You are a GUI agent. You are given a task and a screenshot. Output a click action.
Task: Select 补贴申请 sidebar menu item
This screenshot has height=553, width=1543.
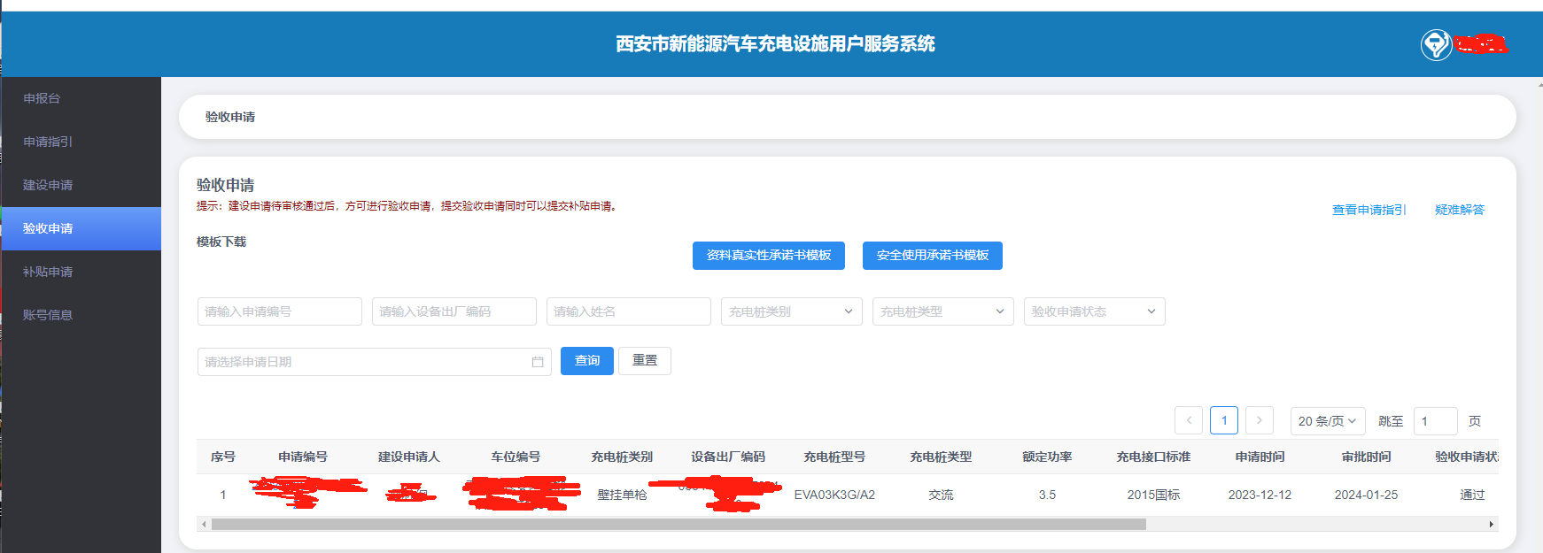(48, 272)
